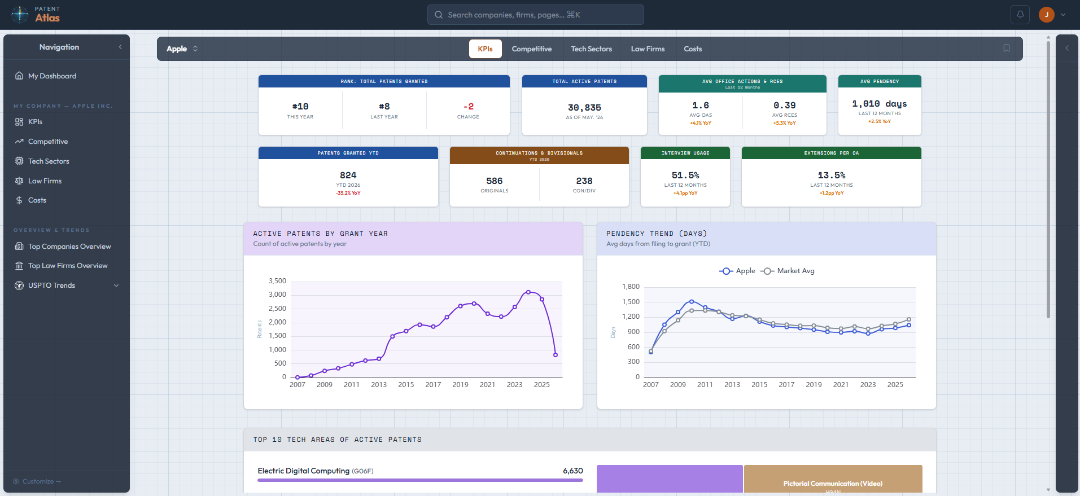Click the 13.5% extensions per OA value

pyautogui.click(x=832, y=175)
